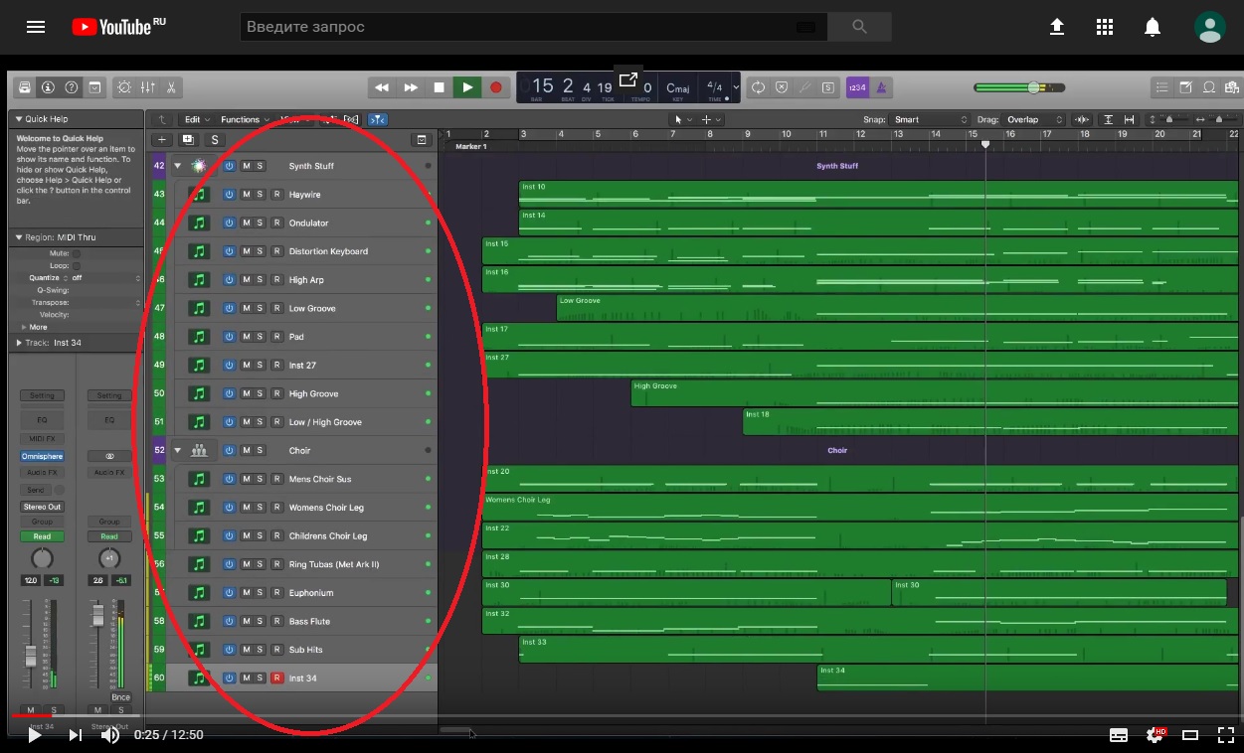Viewport: 1244px width, 753px height.
Task: Rewind the Logic project
Action: tap(382, 87)
